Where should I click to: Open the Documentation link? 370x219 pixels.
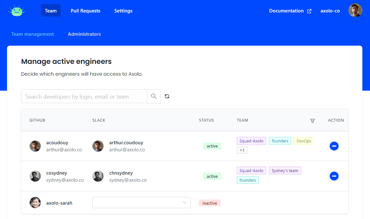(x=286, y=11)
